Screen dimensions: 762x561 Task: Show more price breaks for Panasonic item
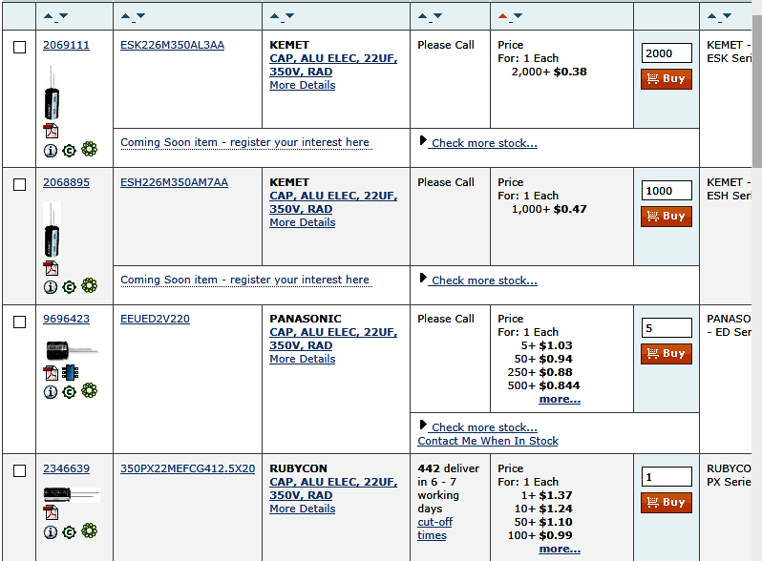[x=560, y=399]
